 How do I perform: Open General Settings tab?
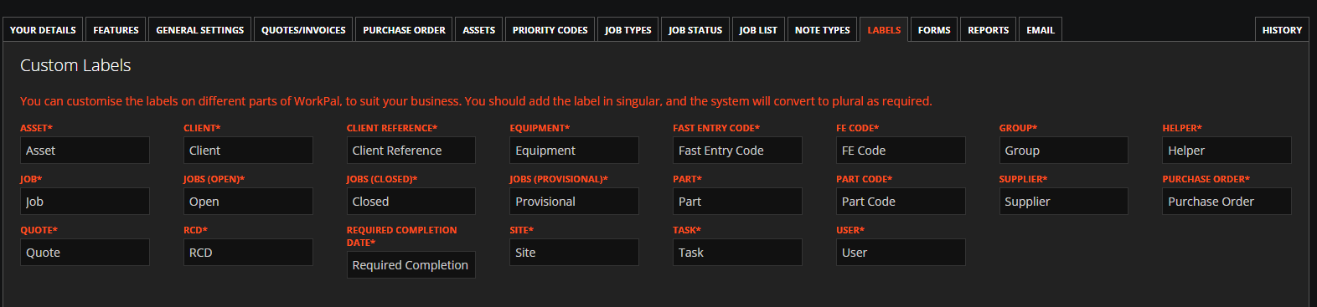point(200,29)
